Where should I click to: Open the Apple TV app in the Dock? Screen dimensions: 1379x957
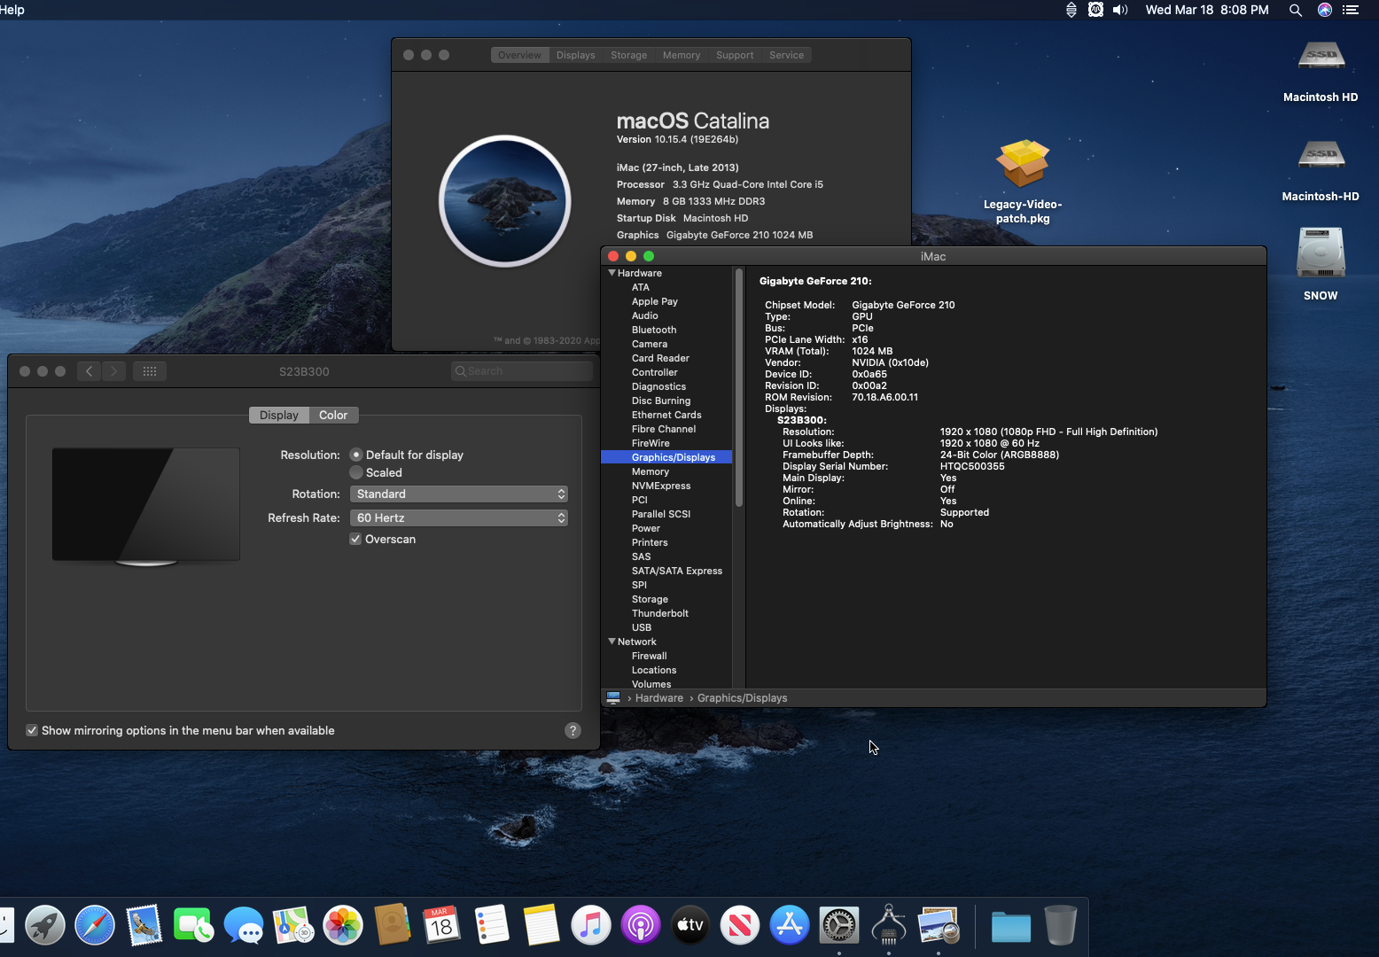pyautogui.click(x=690, y=926)
